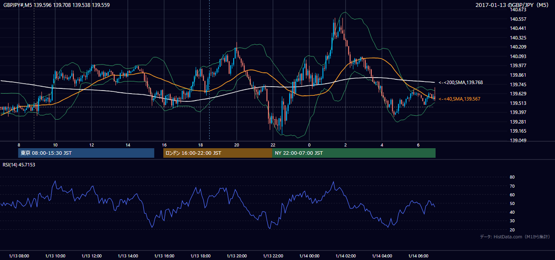The height and width of the screenshot is (260, 555).
Task: Select the 1/13 10:00 date label
Action: [x=55, y=256]
